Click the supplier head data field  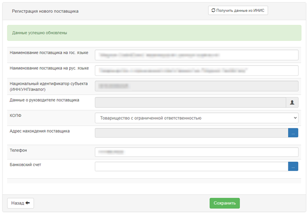(191, 103)
